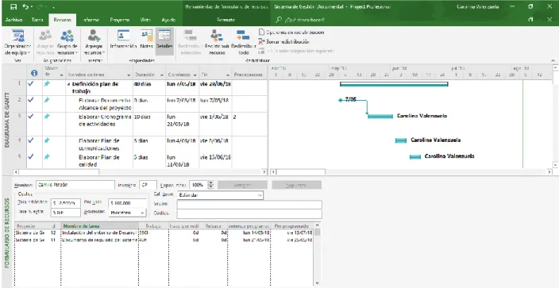559x288 pixels.
Task: Click the Tasa h. extra field
Action: tap(66, 213)
